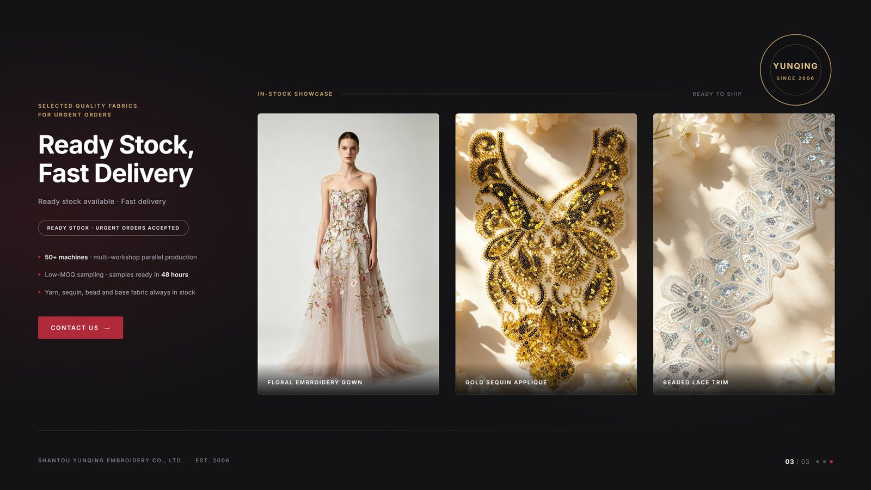Open the Floral Embroidery Gown image card

[x=348, y=254]
